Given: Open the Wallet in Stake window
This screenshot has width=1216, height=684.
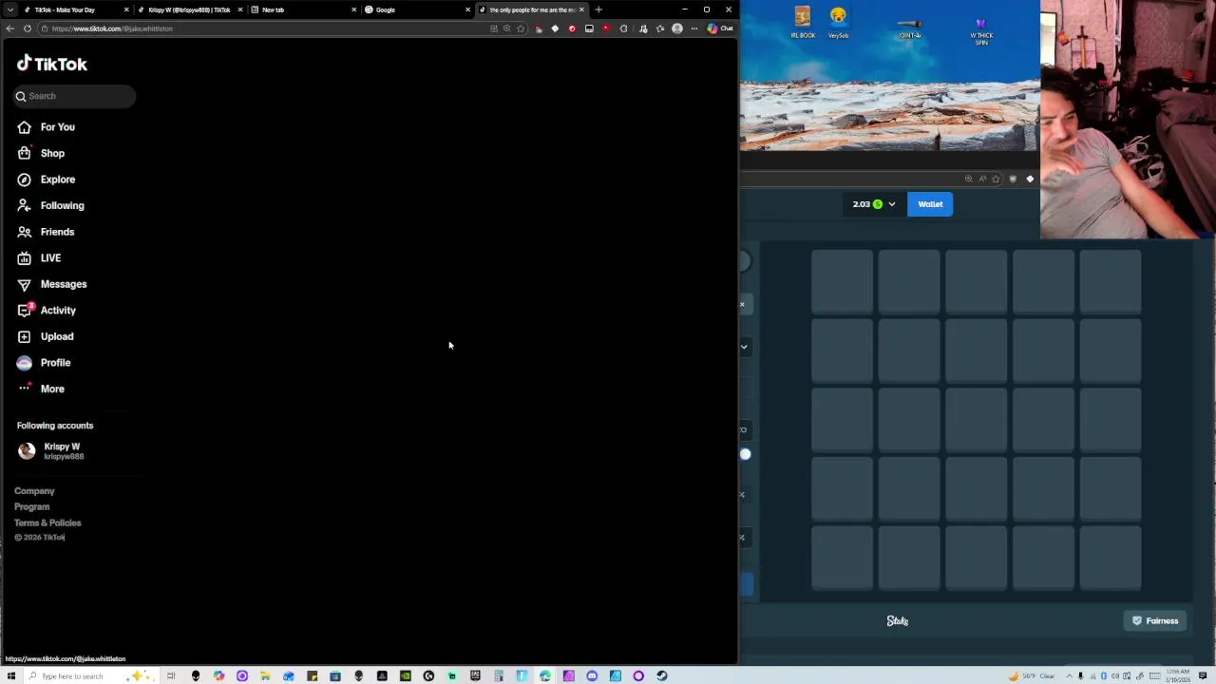Looking at the screenshot, I should [930, 204].
